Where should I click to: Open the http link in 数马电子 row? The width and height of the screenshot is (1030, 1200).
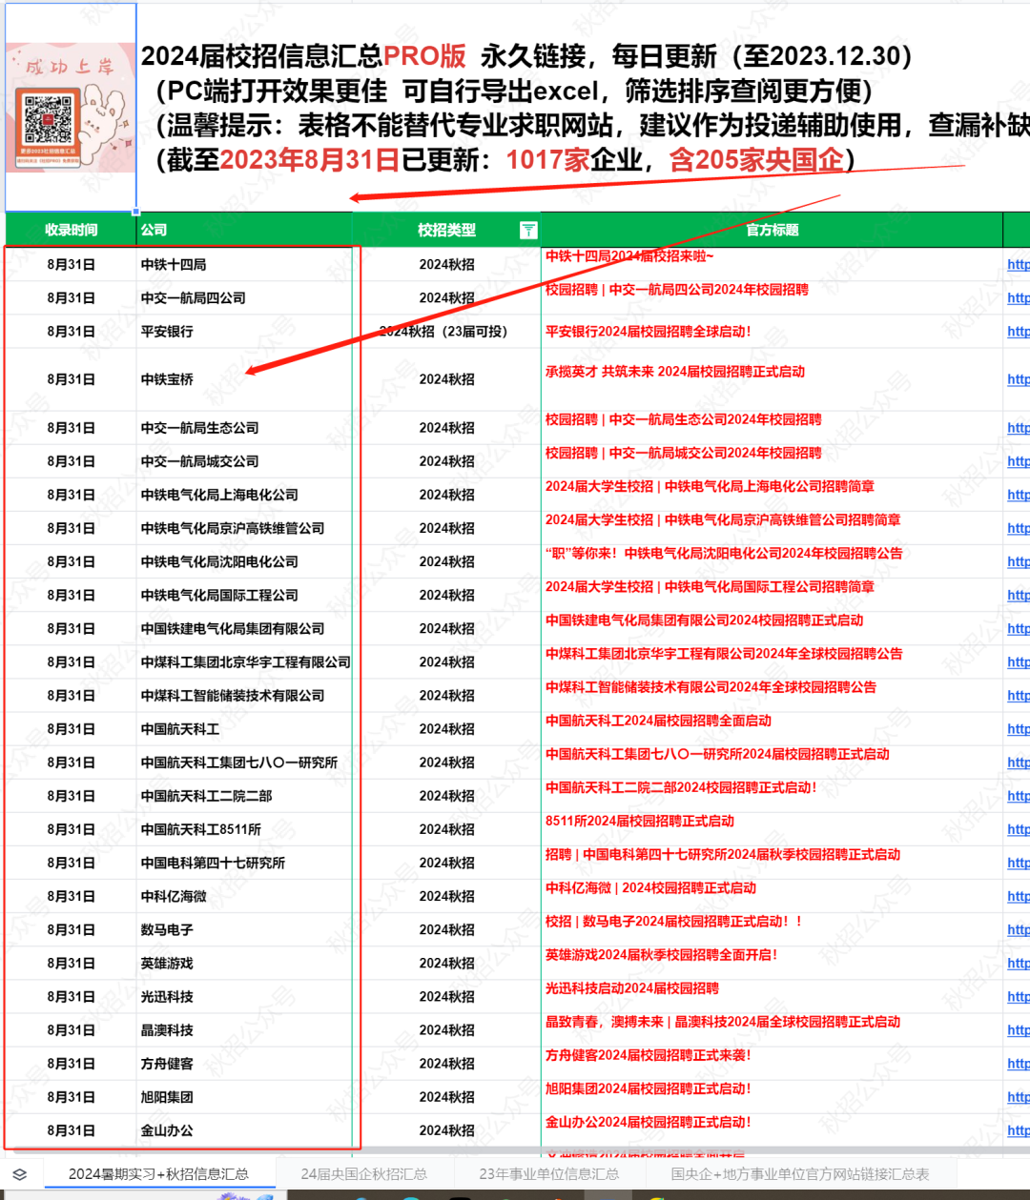coord(1019,930)
